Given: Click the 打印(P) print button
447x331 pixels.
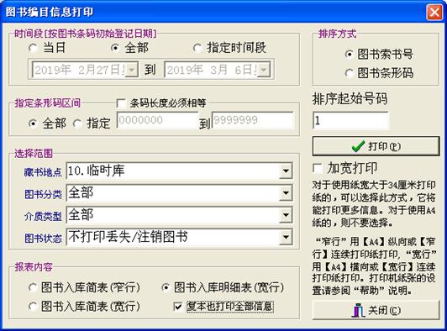Looking at the screenshot, I should (x=376, y=146).
